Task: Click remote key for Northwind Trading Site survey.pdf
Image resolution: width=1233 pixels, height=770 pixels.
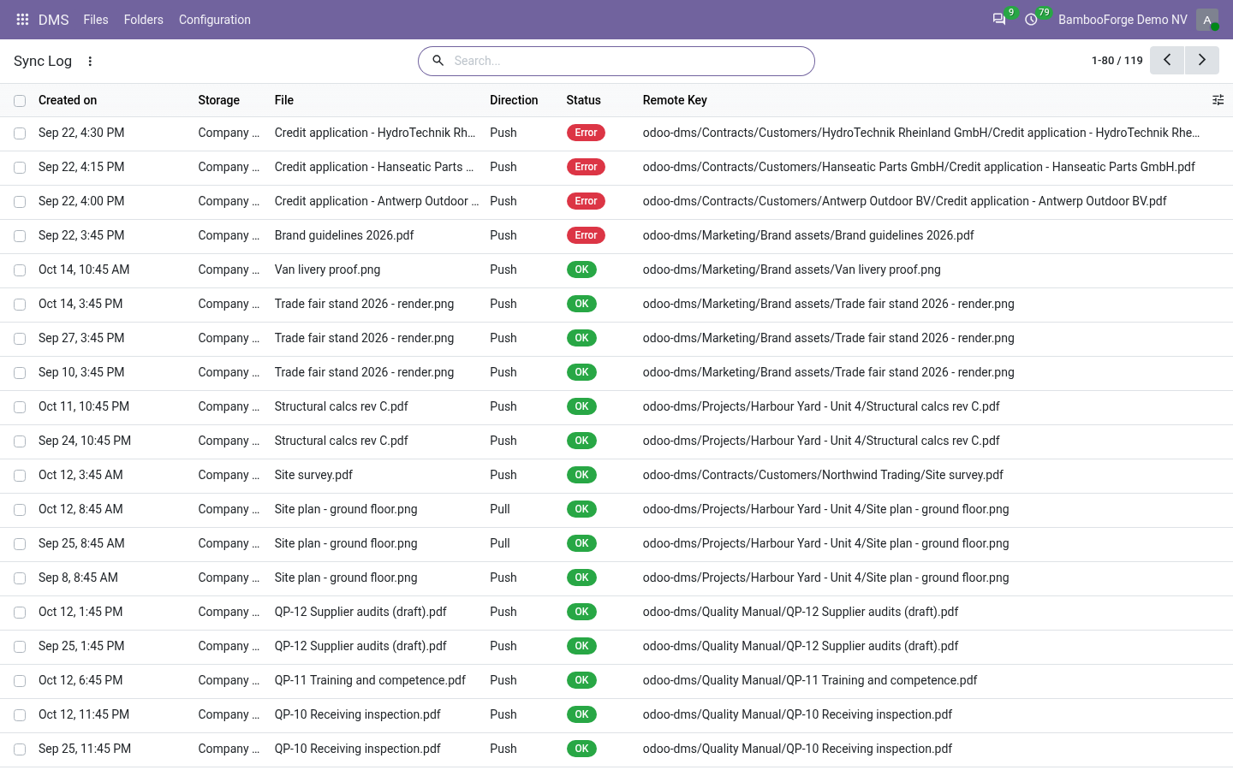Action: (x=823, y=475)
